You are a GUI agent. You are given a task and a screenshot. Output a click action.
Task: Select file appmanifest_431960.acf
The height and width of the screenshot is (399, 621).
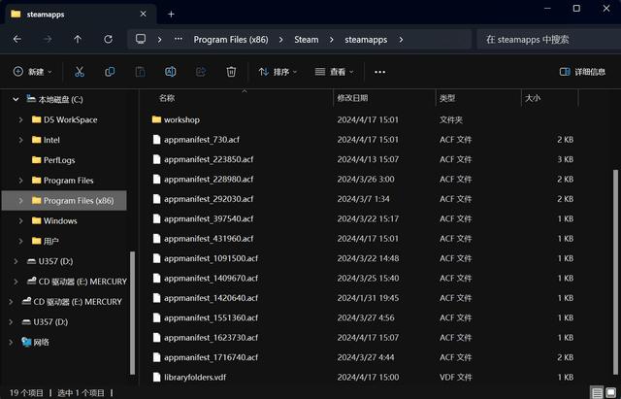pos(362,239)
